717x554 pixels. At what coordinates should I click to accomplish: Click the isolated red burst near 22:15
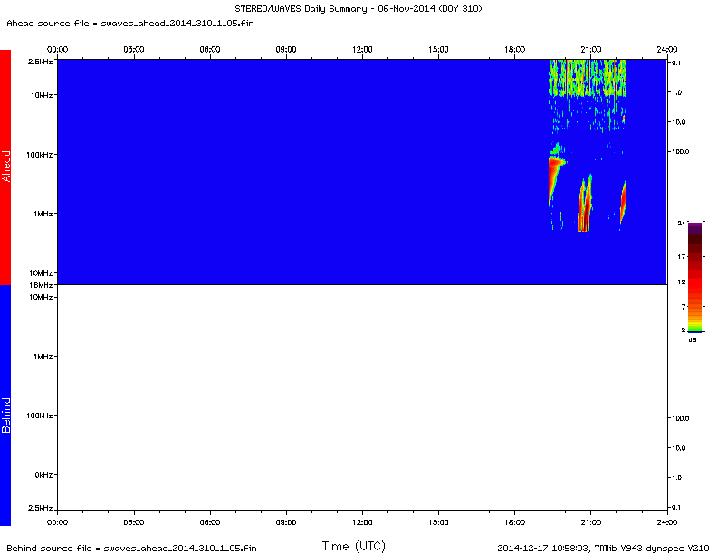(623, 201)
